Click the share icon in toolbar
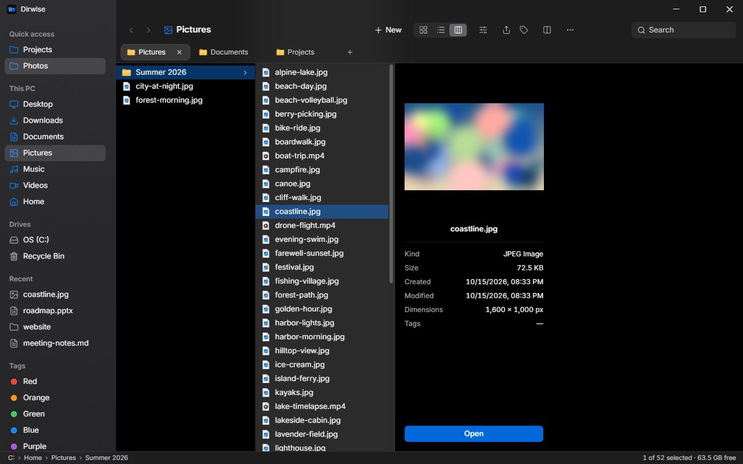Screen dimensions: 743x464 coord(506,30)
